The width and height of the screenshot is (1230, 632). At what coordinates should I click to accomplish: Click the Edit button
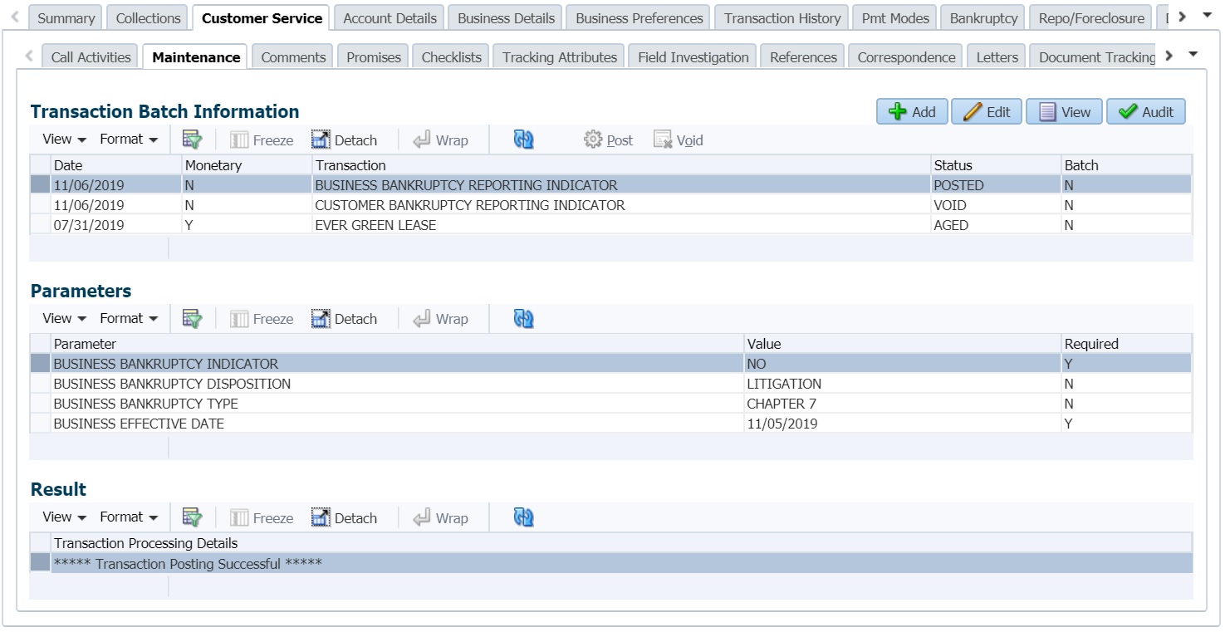pyautogui.click(x=987, y=112)
